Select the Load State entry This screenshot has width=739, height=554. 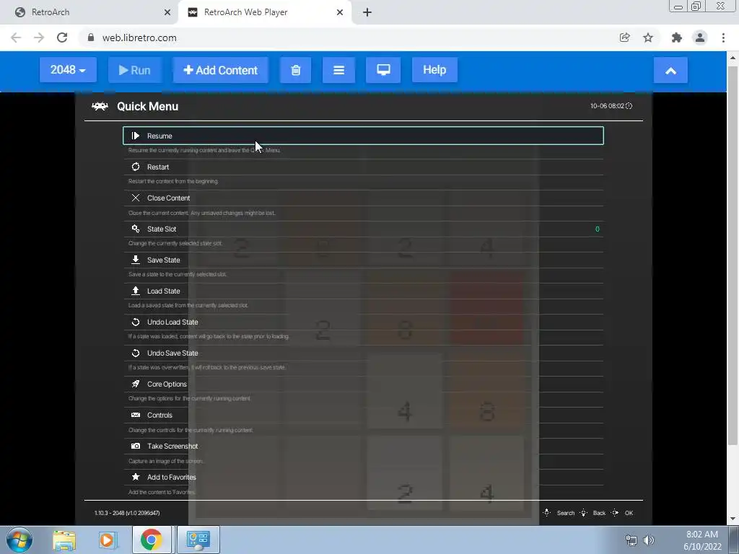click(x=363, y=291)
